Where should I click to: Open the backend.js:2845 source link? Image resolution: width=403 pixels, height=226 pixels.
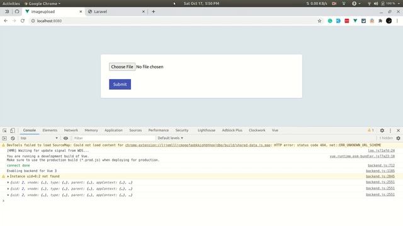[x=380, y=176]
